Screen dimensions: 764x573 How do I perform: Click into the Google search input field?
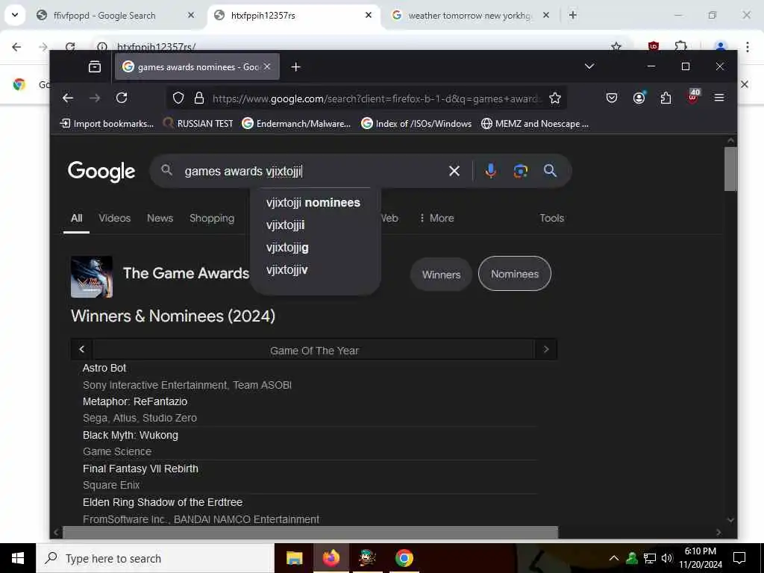point(312,171)
